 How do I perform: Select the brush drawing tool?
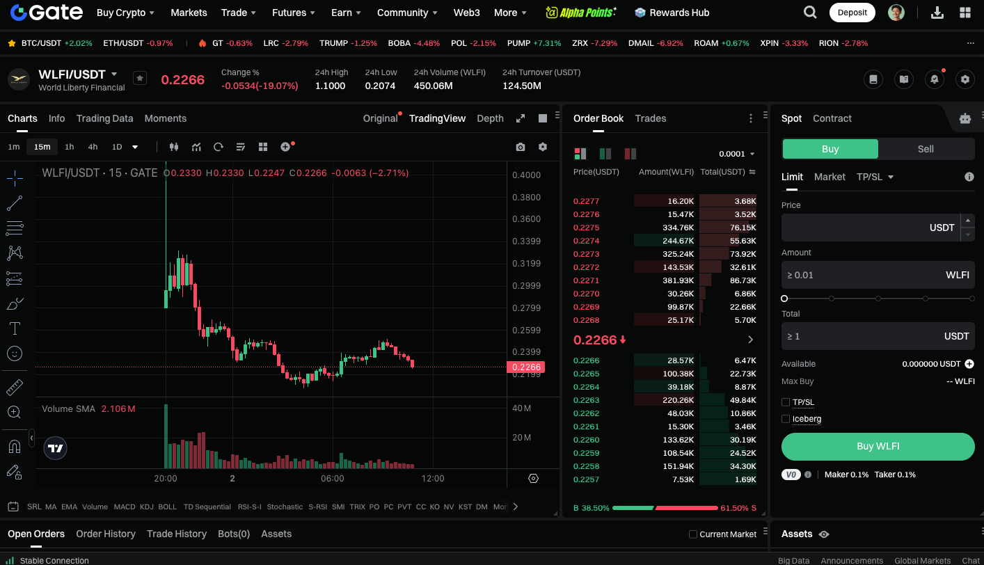(x=15, y=303)
